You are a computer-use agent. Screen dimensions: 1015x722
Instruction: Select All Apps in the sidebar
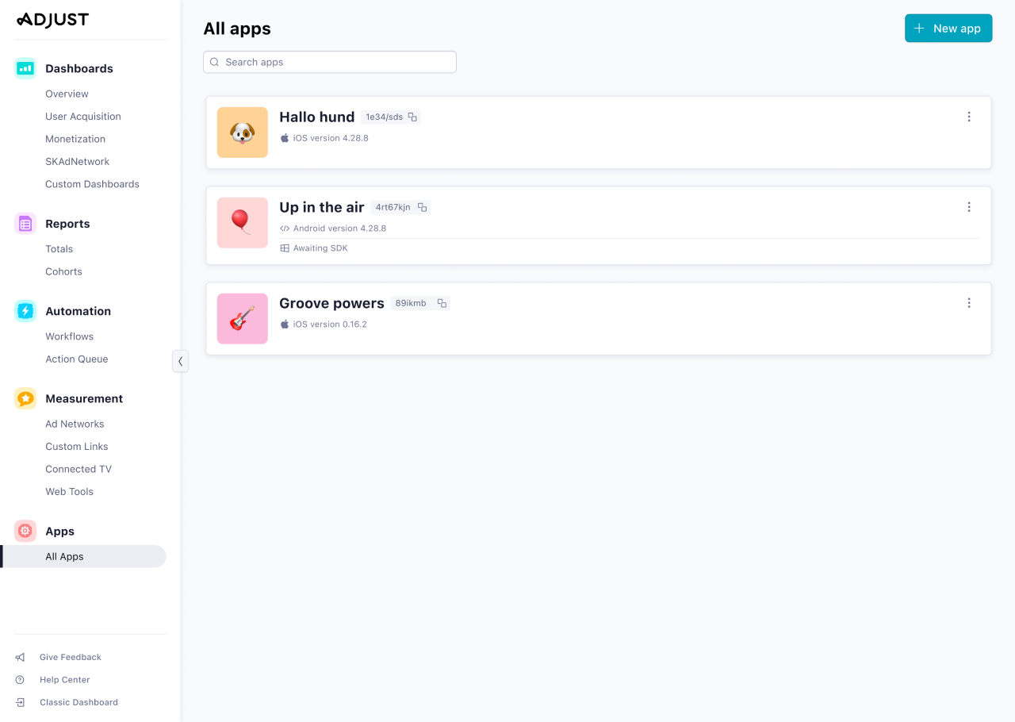coord(64,556)
